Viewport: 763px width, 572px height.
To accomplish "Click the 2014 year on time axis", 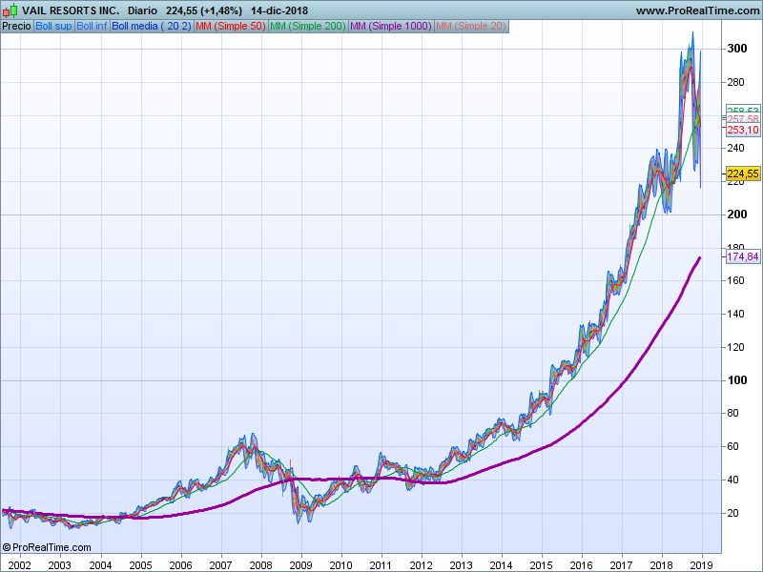I will click(x=501, y=565).
